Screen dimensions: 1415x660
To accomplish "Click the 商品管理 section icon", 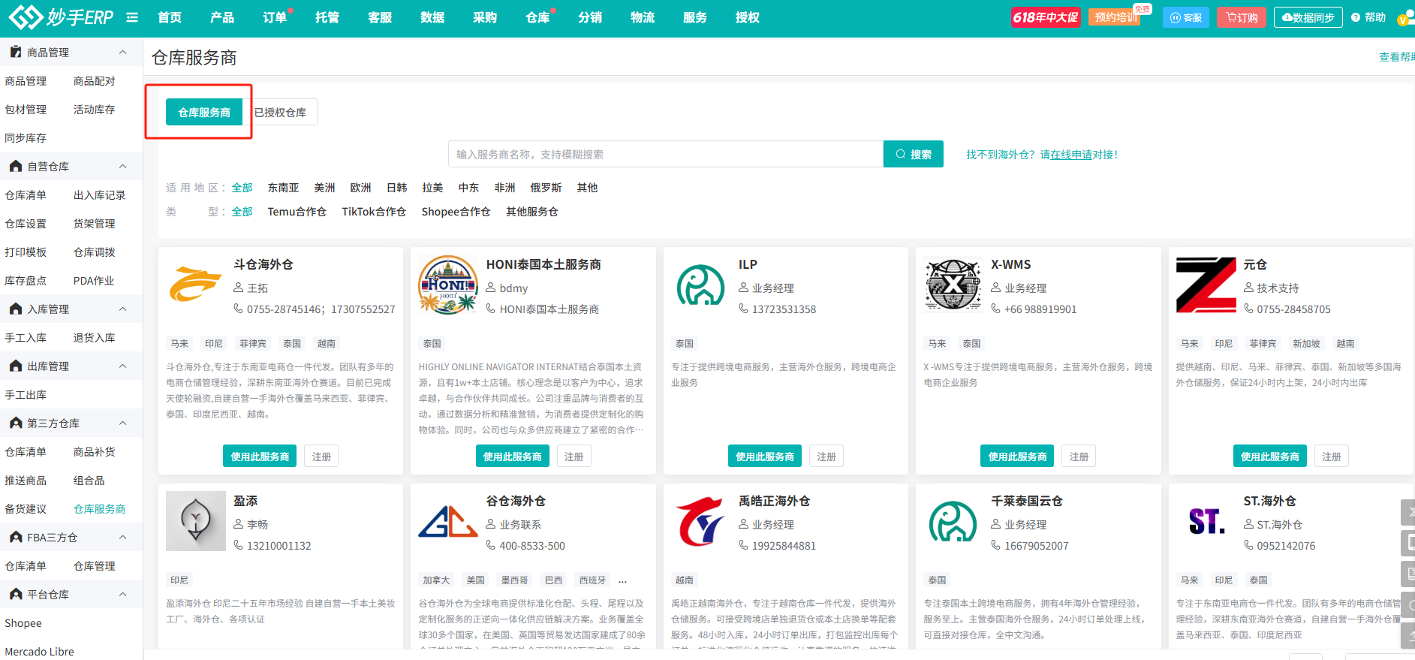I will (x=15, y=52).
